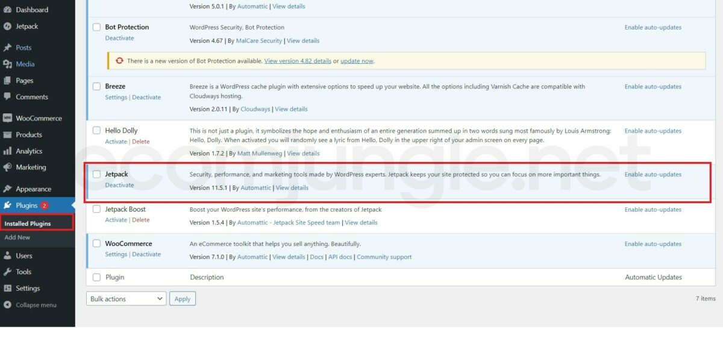This screenshot has height=338, width=723.
Task: Click the Posts pushpin icon
Action: [x=7, y=48]
